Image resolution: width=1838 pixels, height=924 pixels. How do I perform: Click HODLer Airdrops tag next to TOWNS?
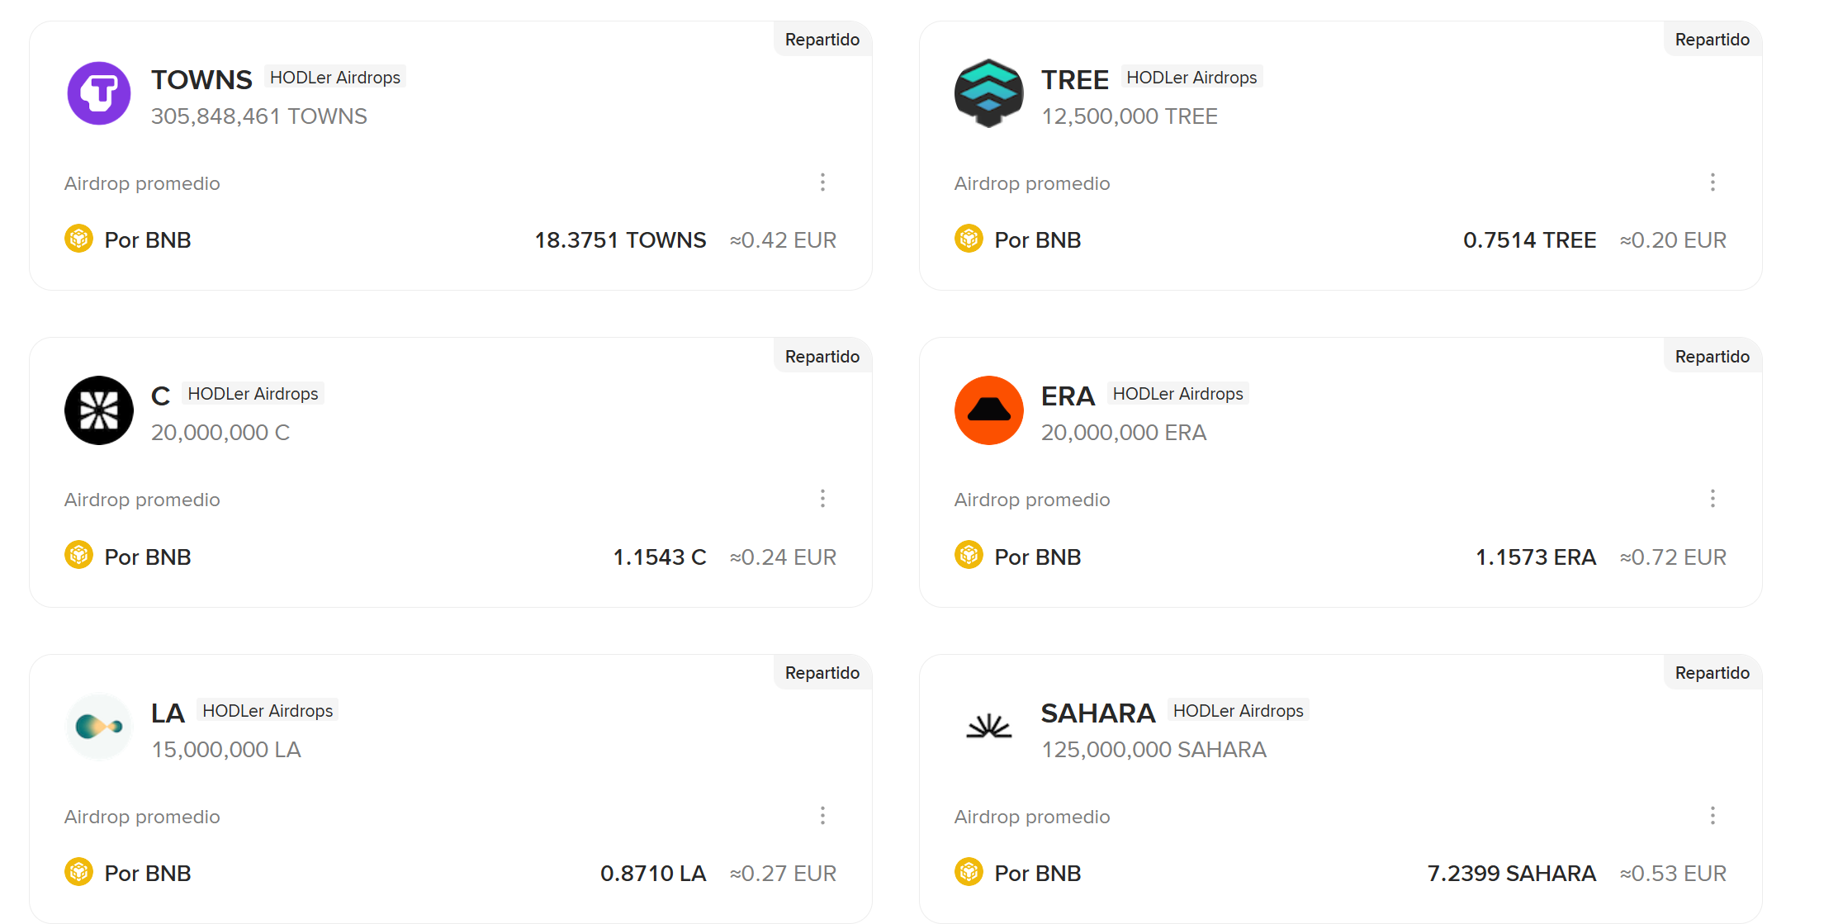[x=335, y=78]
